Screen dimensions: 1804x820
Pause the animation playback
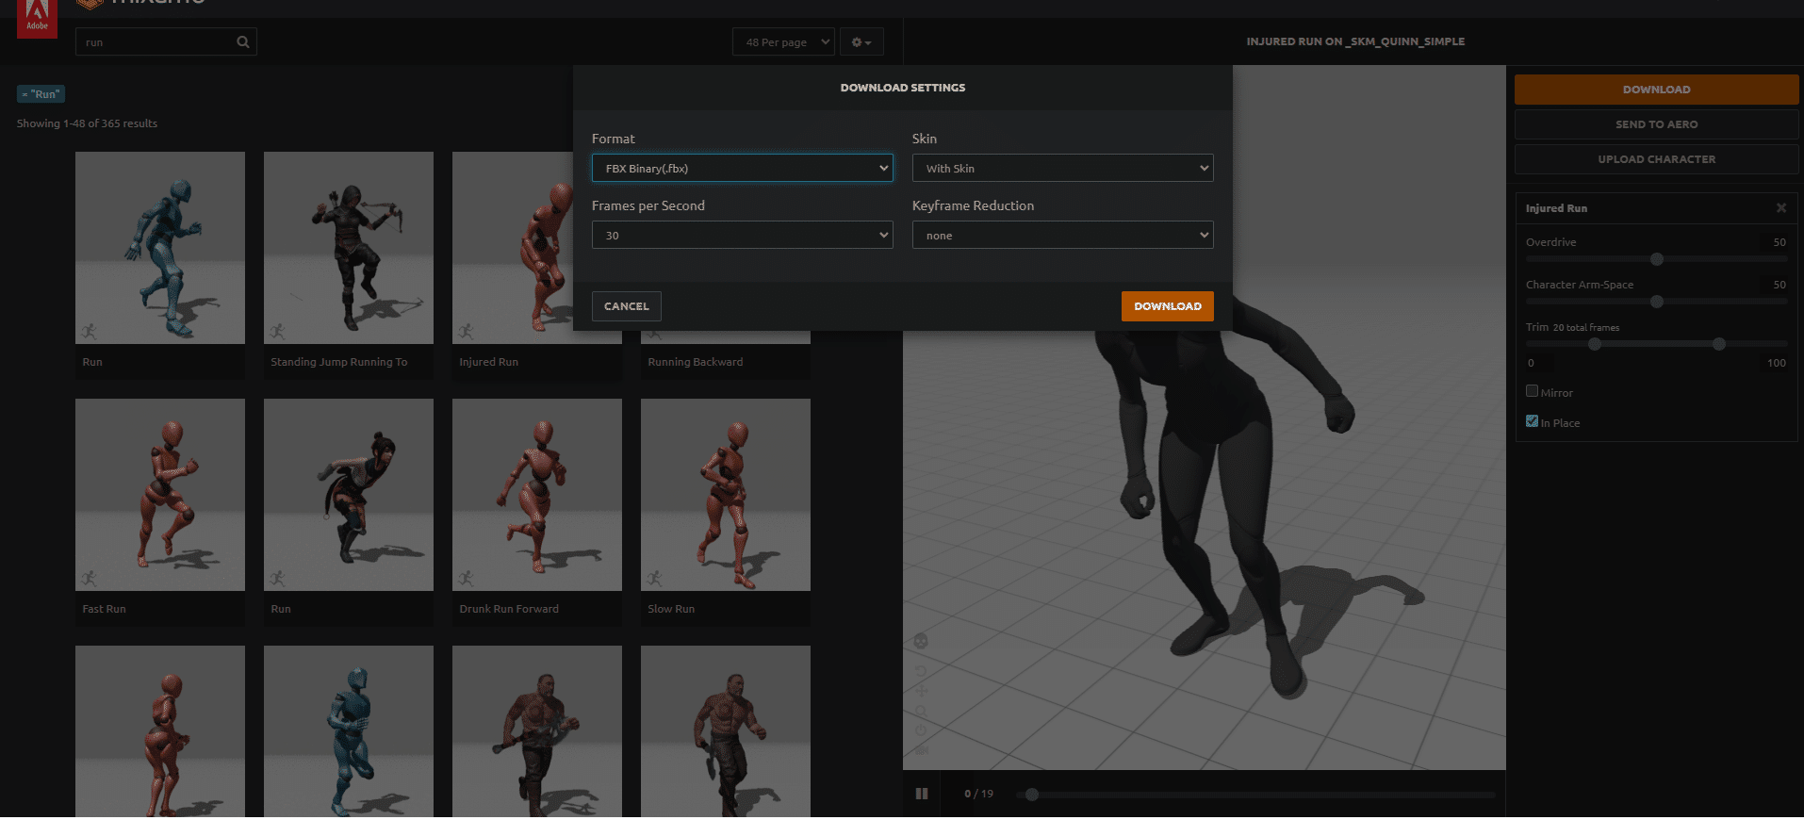click(922, 794)
